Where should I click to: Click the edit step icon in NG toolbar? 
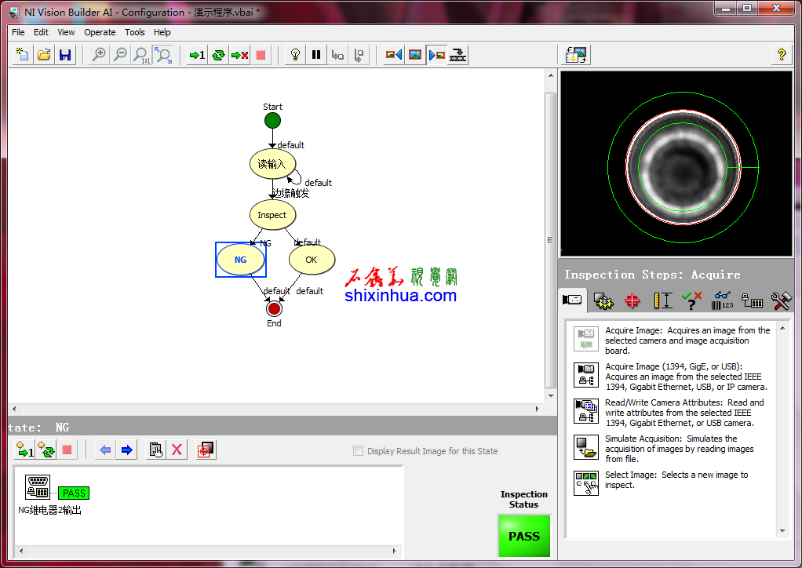click(x=155, y=450)
